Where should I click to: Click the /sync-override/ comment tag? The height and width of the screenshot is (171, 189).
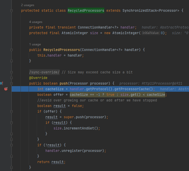(x=44, y=72)
